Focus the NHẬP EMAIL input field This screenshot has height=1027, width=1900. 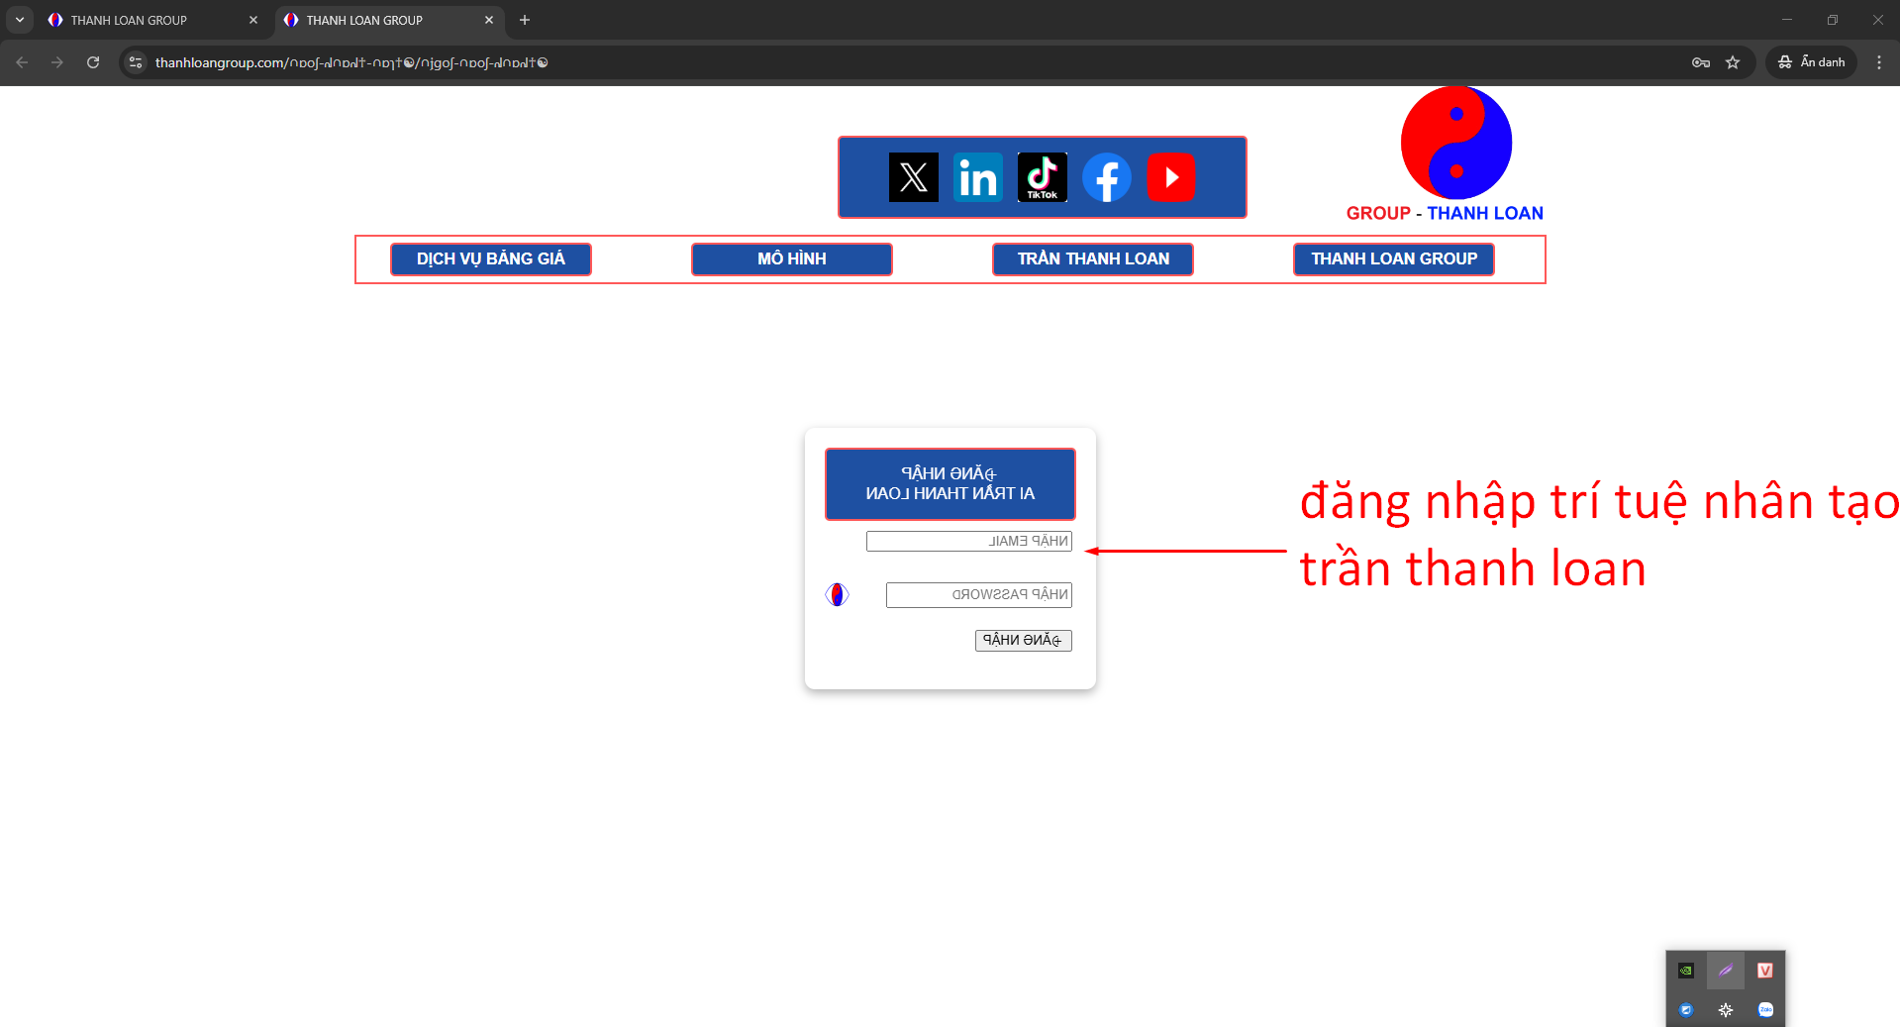pos(968,541)
